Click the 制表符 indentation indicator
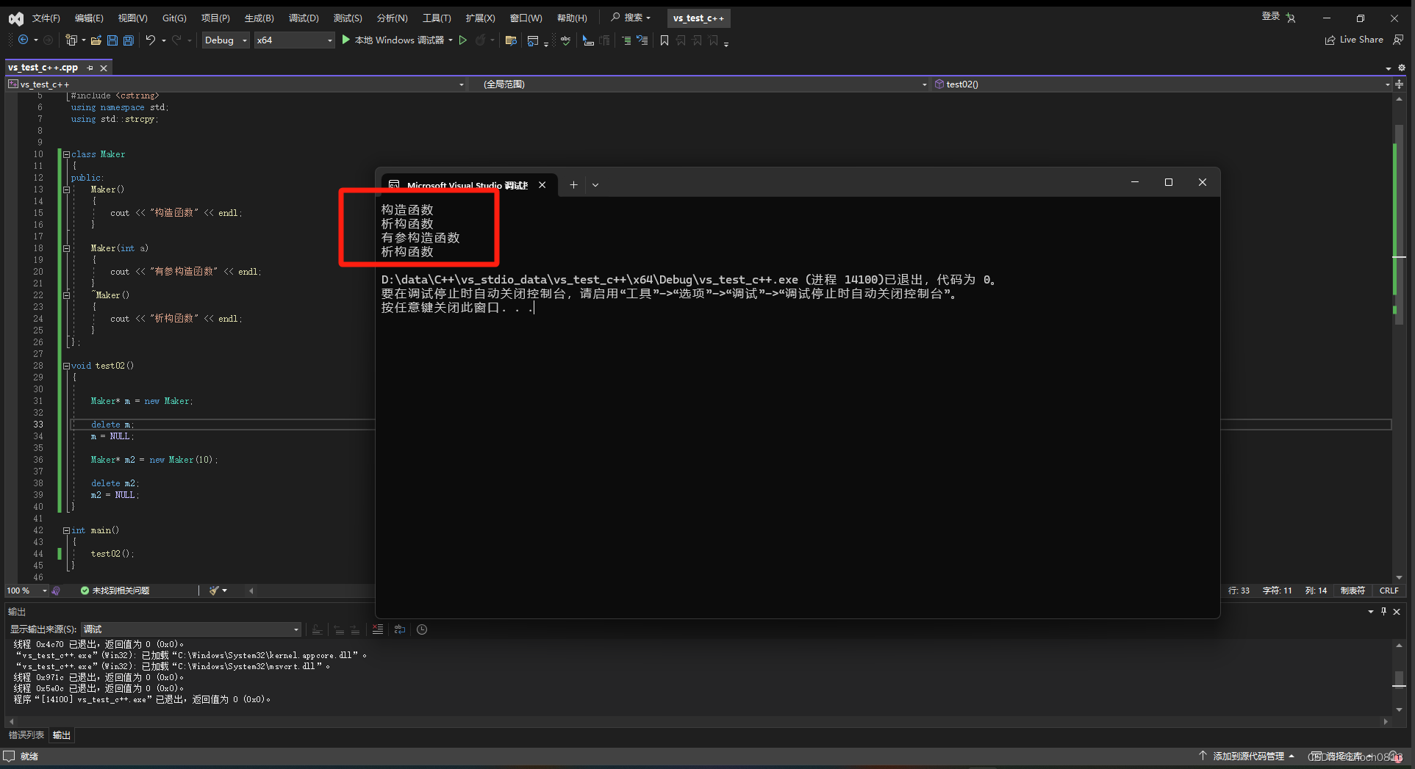Image resolution: width=1415 pixels, height=769 pixels. [x=1353, y=591]
